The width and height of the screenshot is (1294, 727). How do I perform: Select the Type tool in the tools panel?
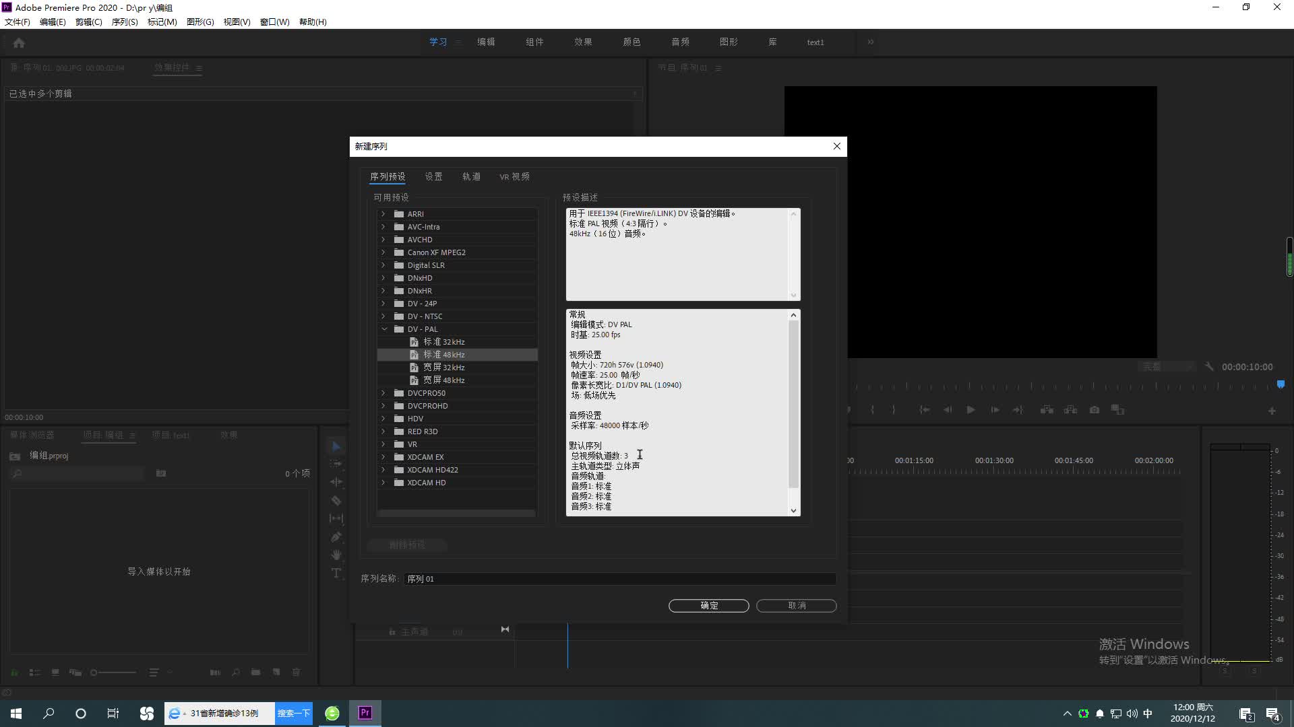(336, 573)
